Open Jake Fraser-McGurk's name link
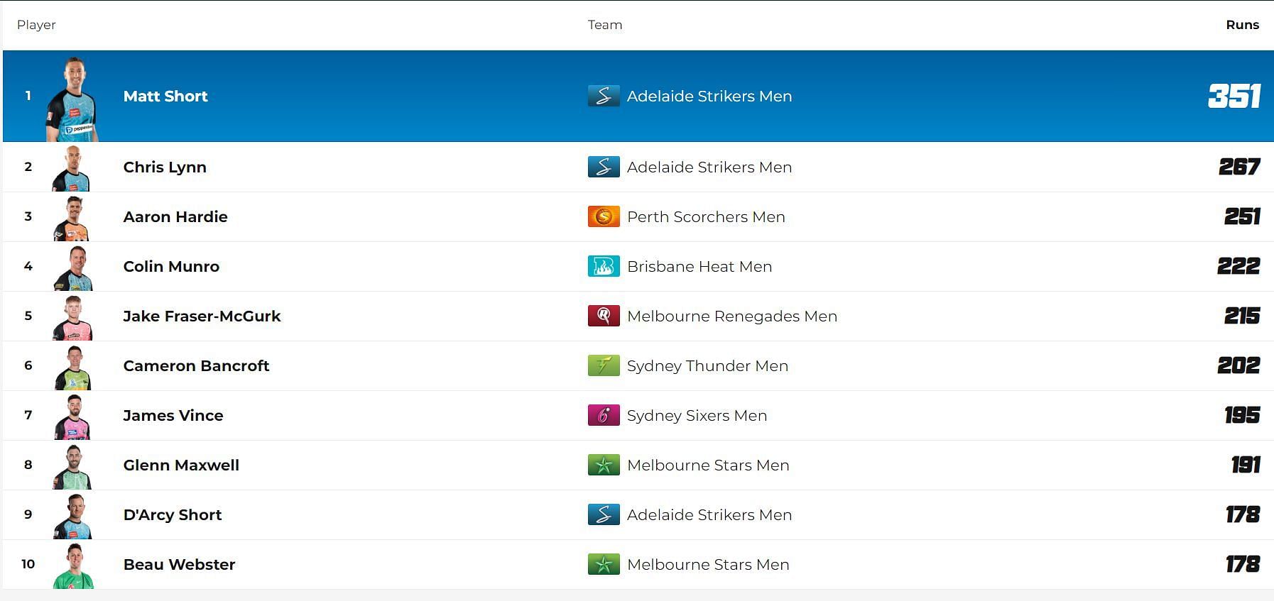Image resolution: width=1274 pixels, height=601 pixels. [202, 316]
